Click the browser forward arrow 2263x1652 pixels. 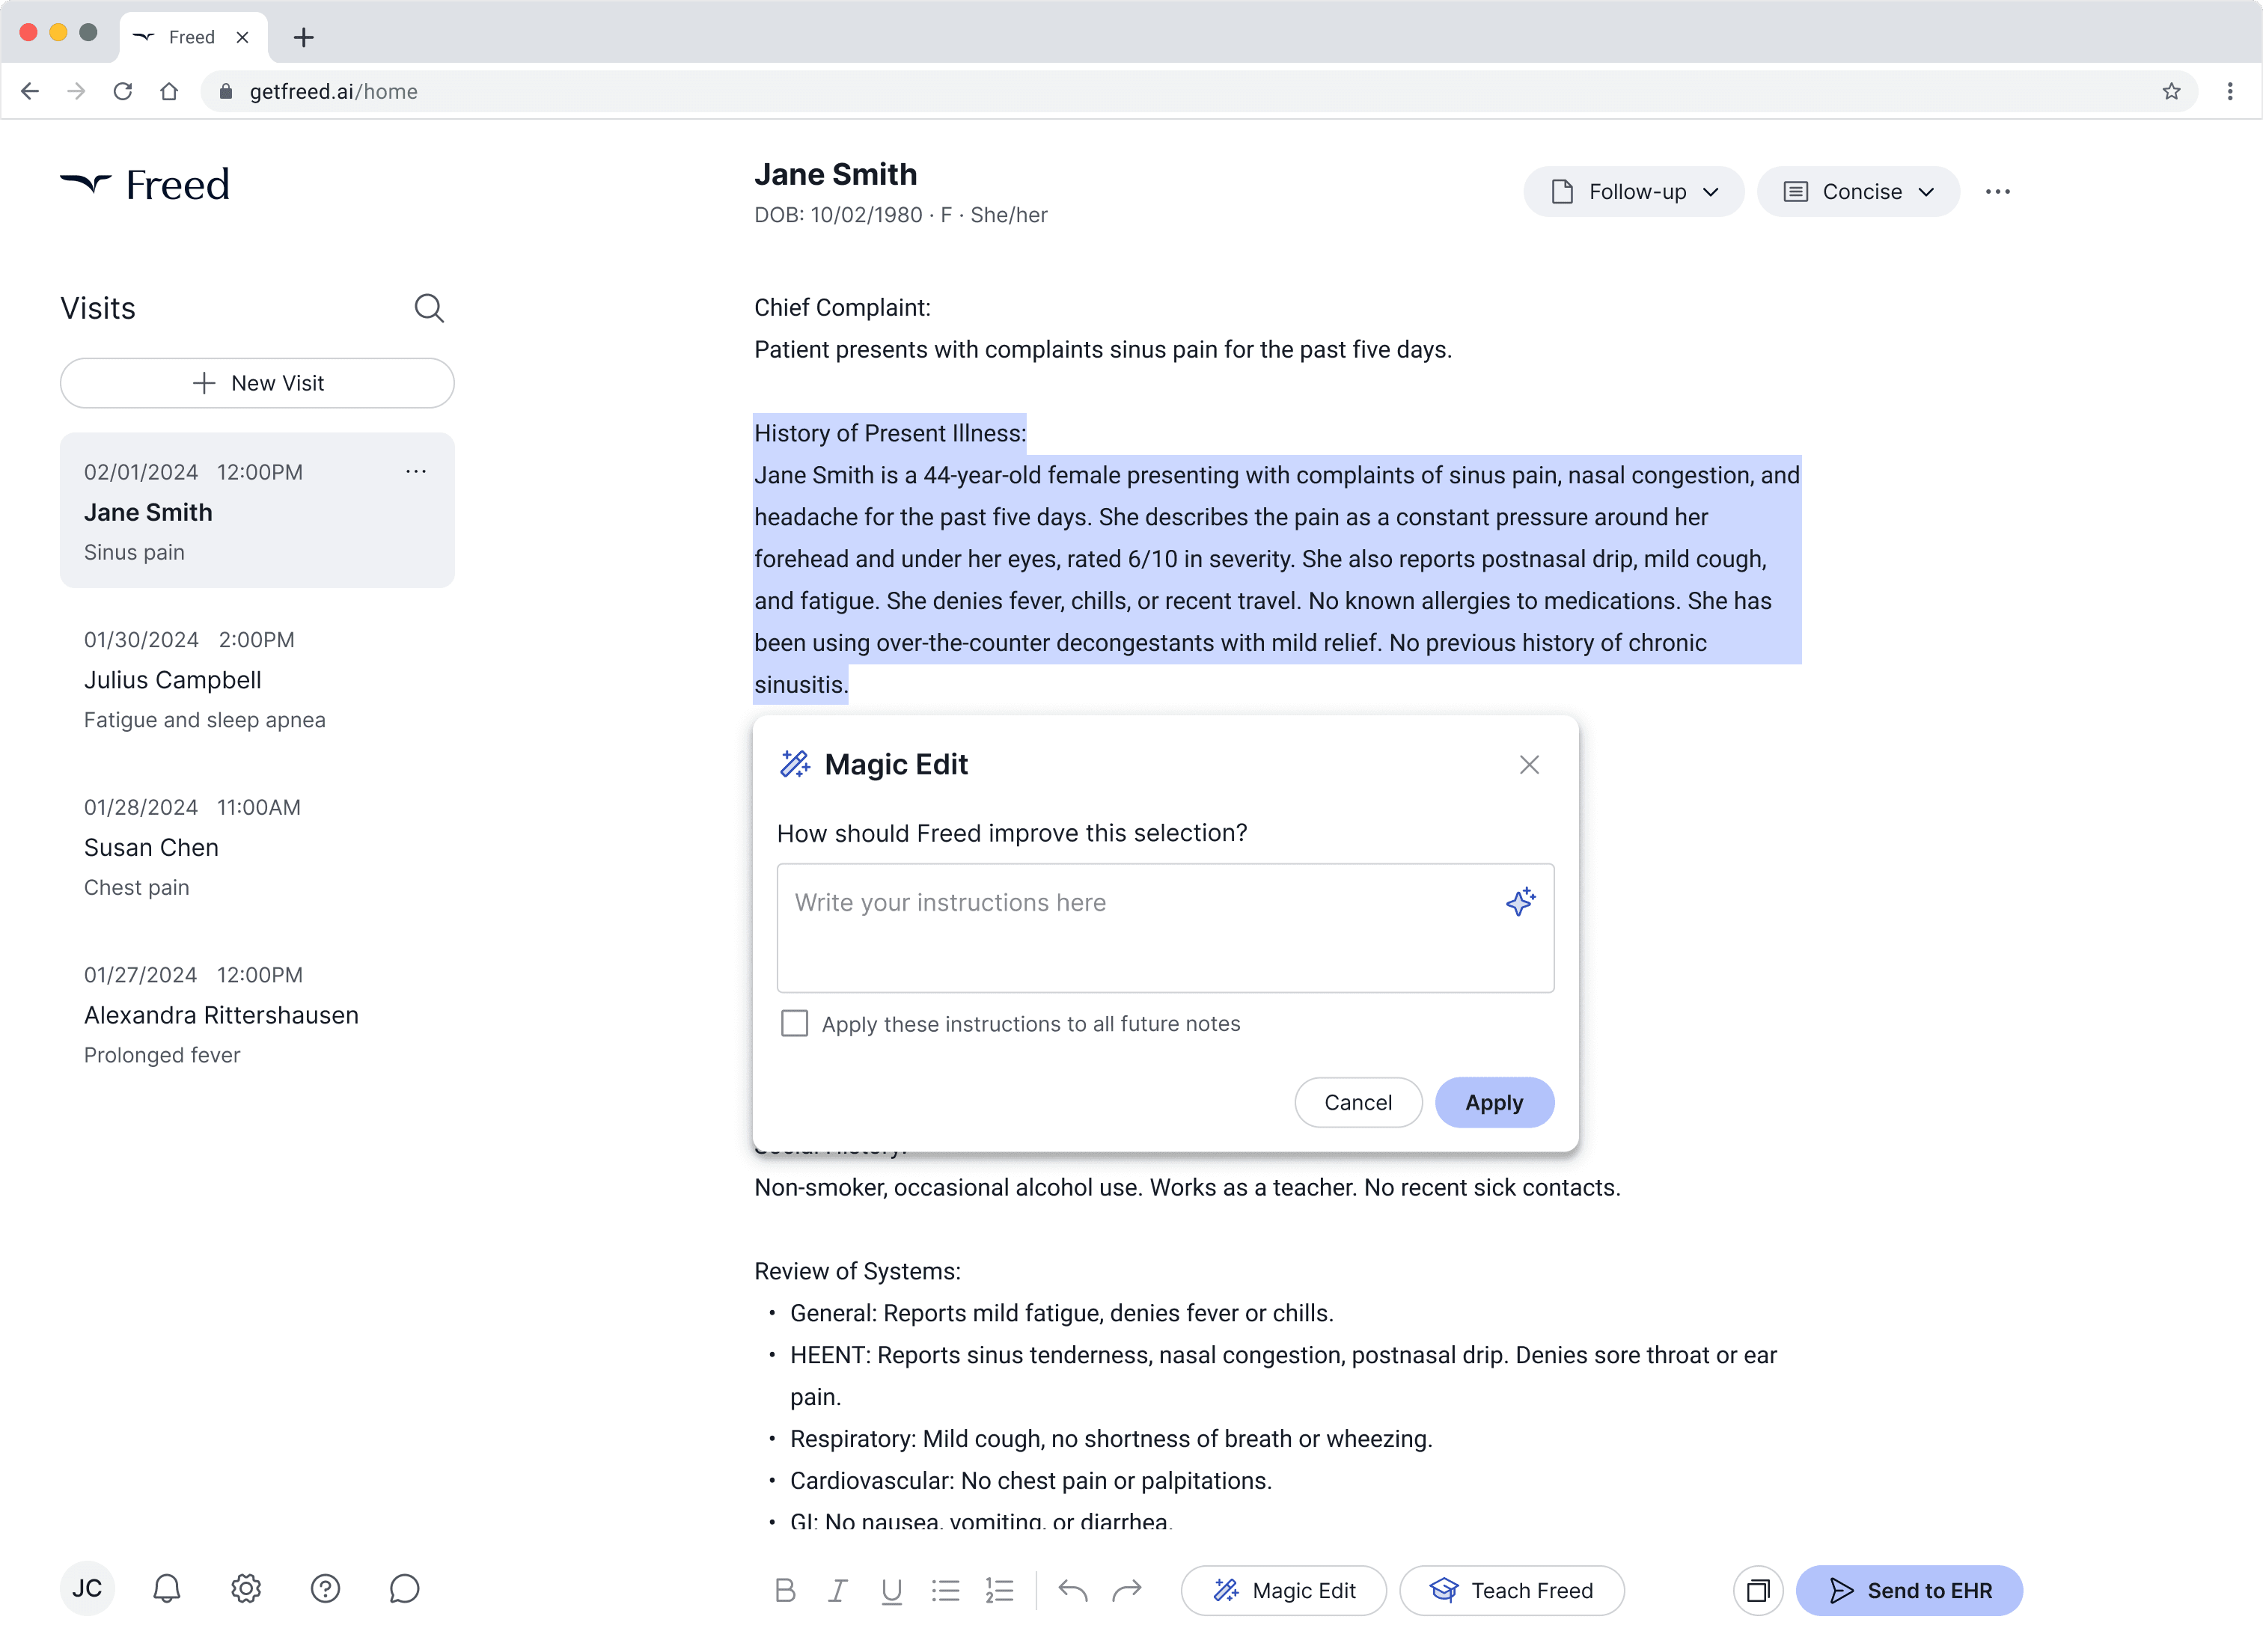point(76,91)
